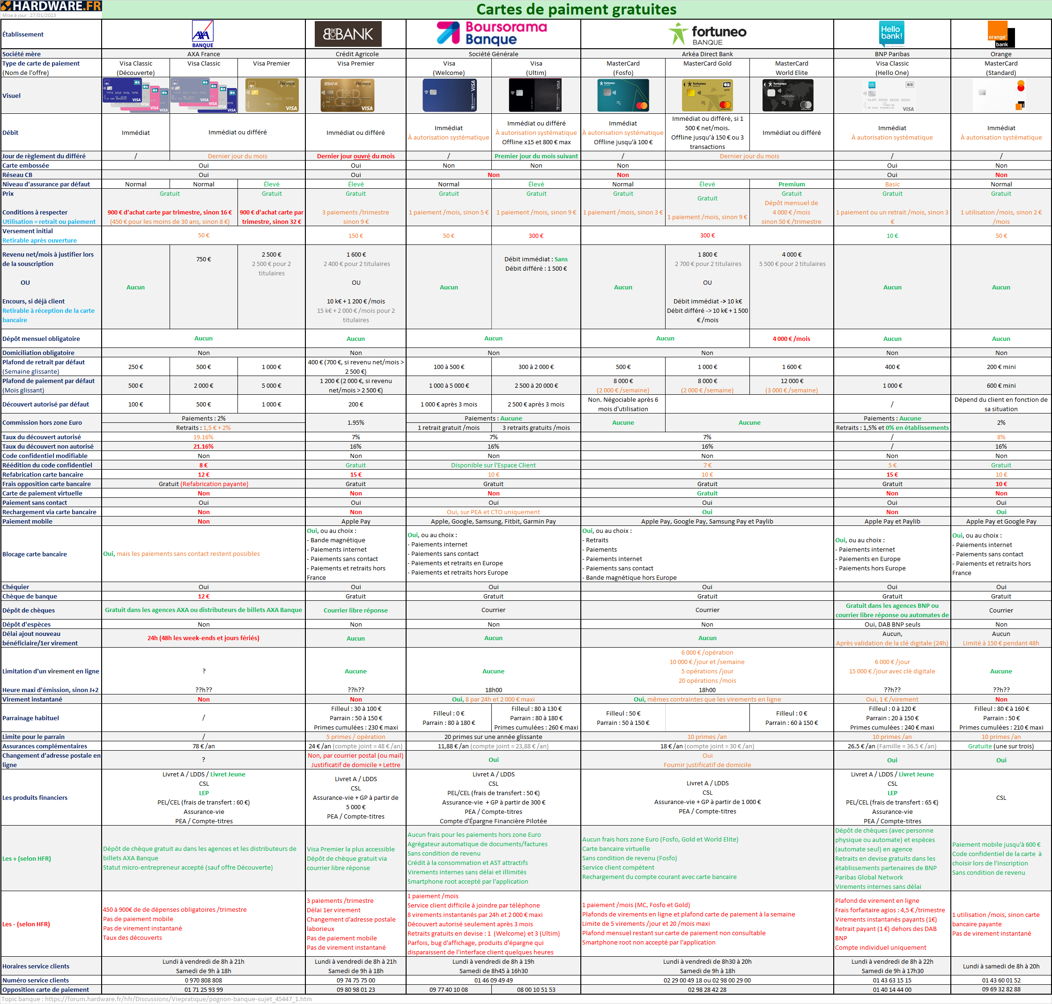The image size is (1052, 1004).
Task: Click the Boursorama Banque logo
Action: (x=492, y=33)
